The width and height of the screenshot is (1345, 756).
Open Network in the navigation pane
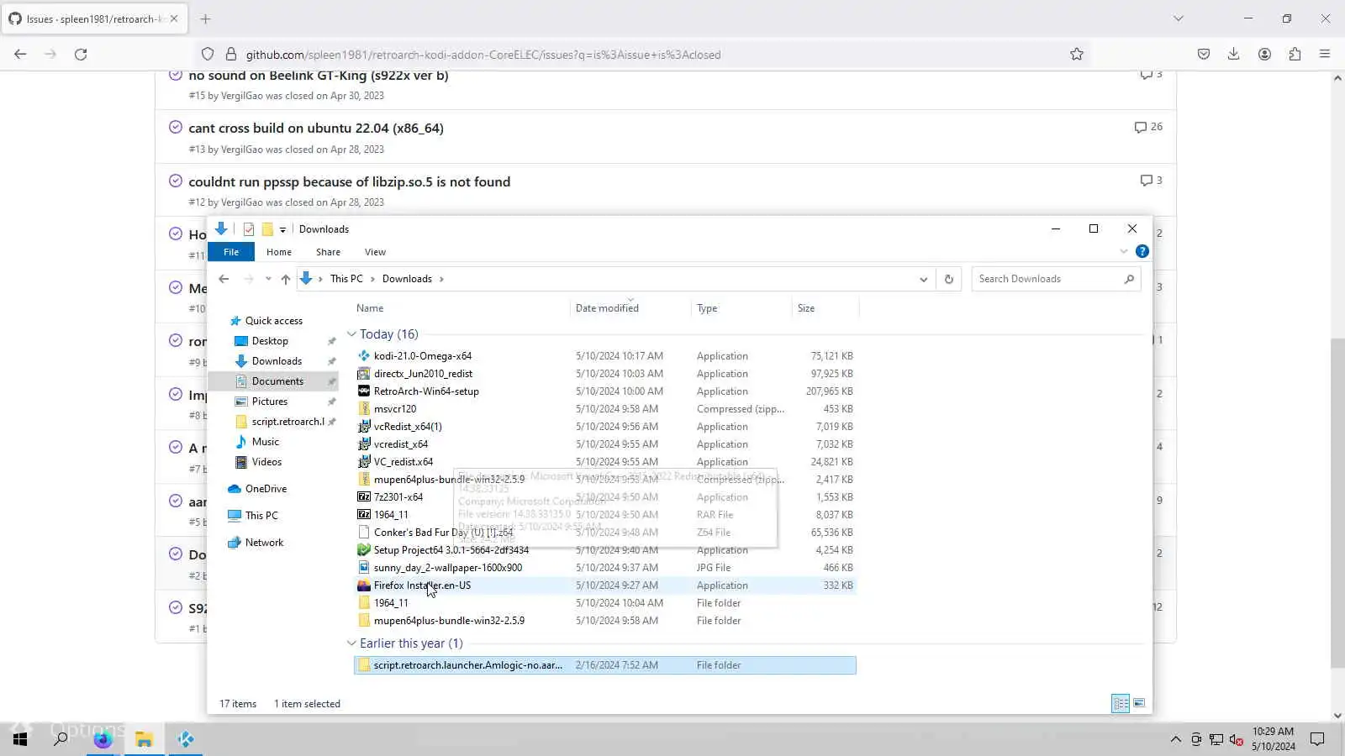264,543
